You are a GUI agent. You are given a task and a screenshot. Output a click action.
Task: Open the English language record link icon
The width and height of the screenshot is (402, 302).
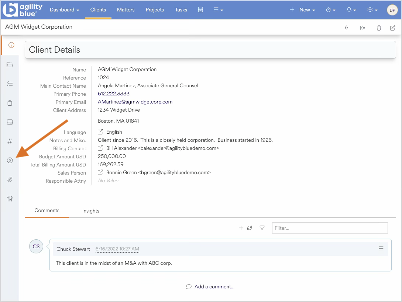coord(100,132)
